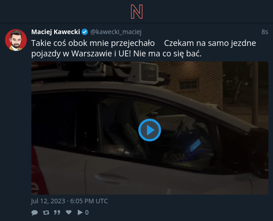Open the Maciej Kawecki profile name
Image resolution: width=273 pixels, height=221 pixels.
(56, 32)
